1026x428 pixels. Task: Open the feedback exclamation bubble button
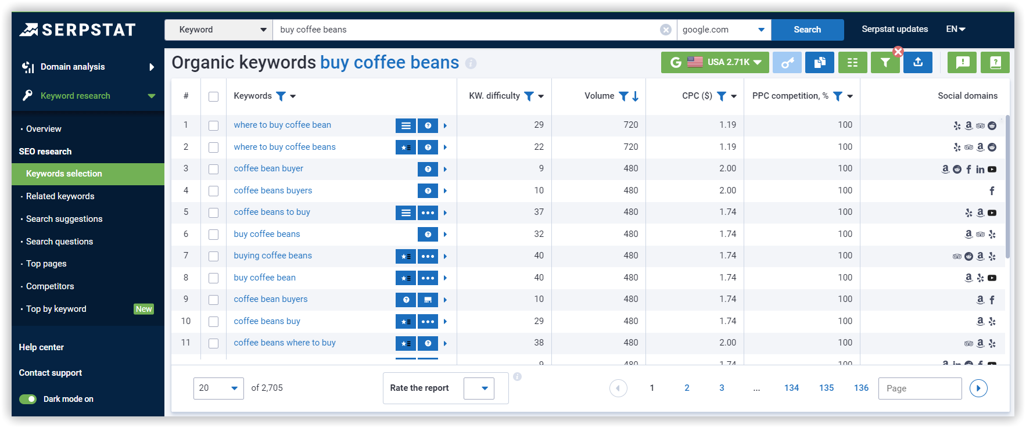coord(962,62)
